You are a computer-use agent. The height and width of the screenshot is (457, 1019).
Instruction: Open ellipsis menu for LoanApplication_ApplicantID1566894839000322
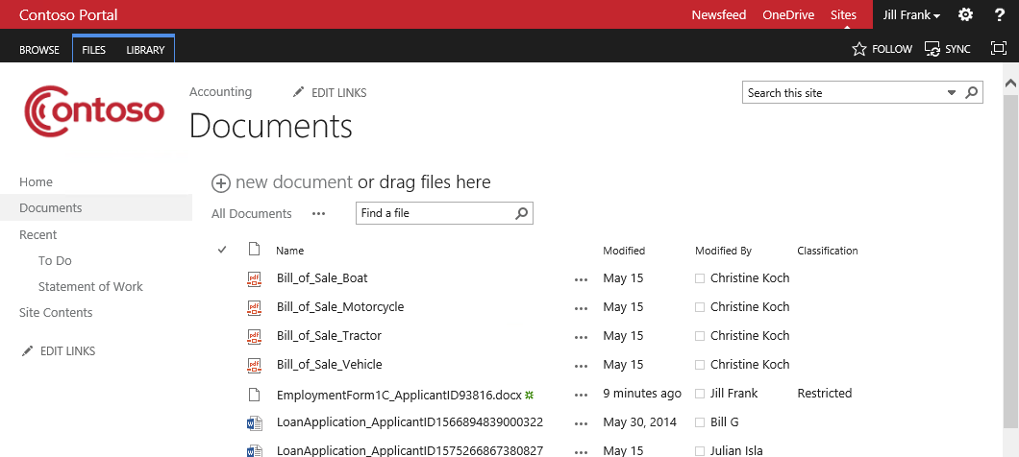[581, 424]
